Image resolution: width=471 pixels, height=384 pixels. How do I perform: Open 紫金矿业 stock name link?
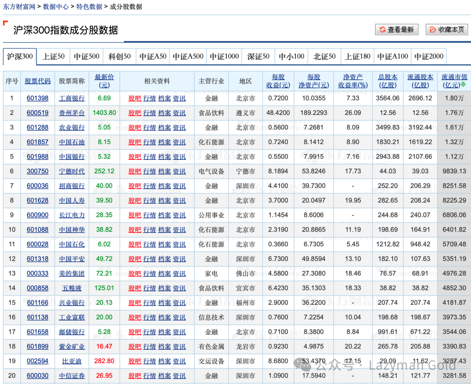(x=72, y=347)
